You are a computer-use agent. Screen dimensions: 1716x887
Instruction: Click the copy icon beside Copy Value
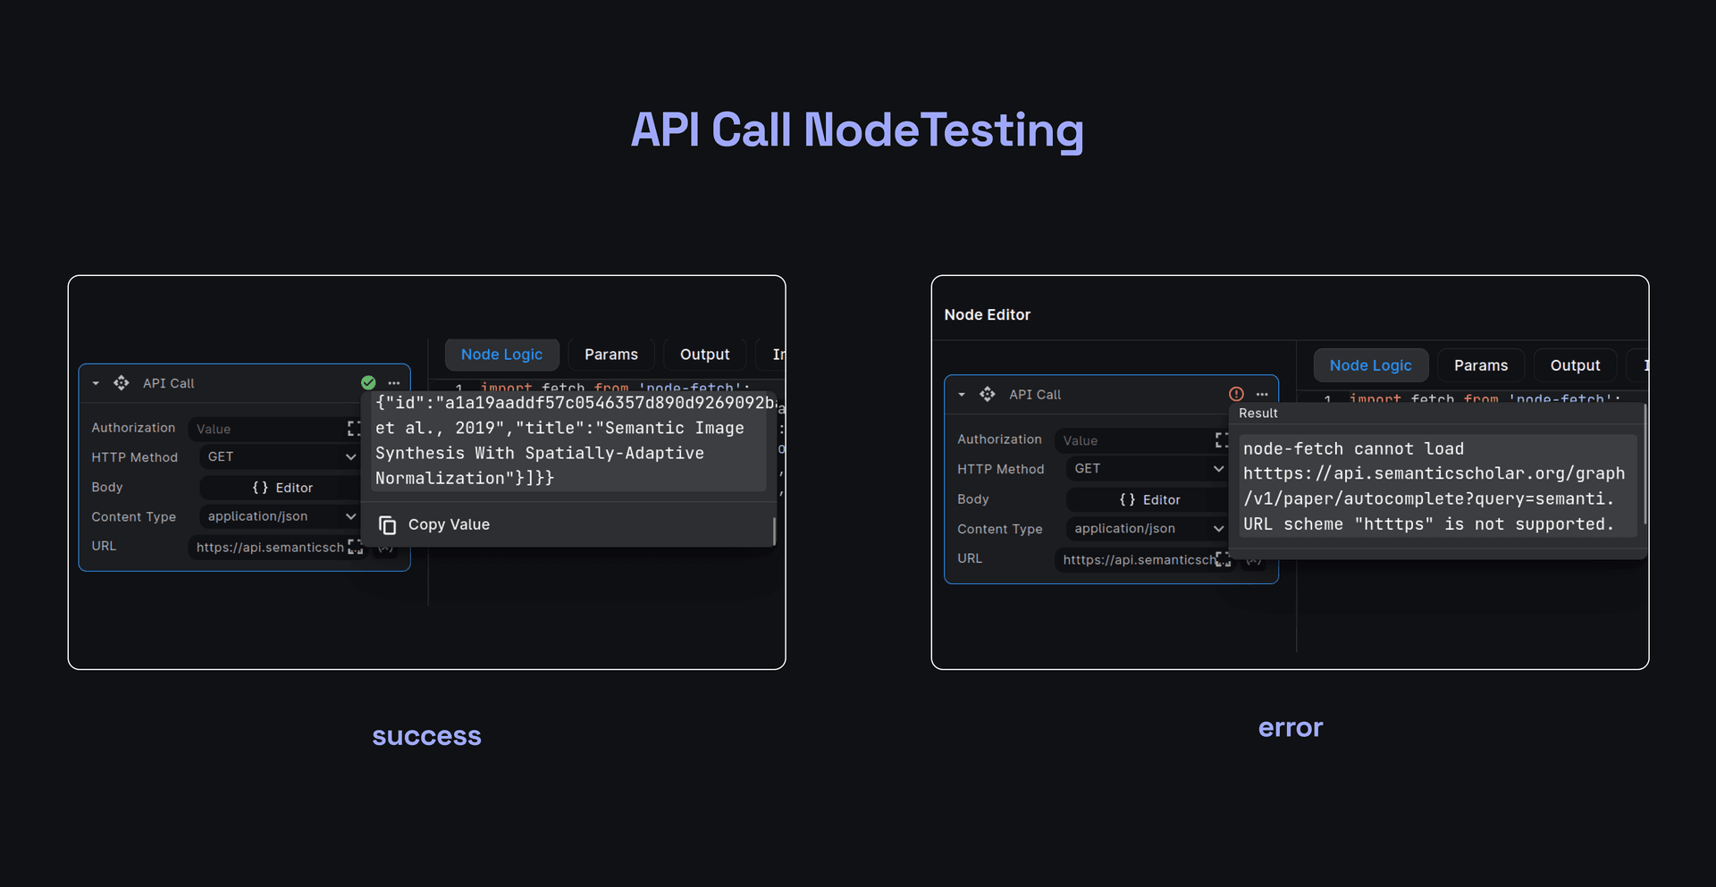(388, 524)
